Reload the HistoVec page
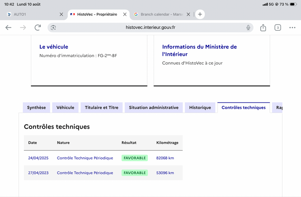This screenshot has width=301, height=197. click(38, 27)
